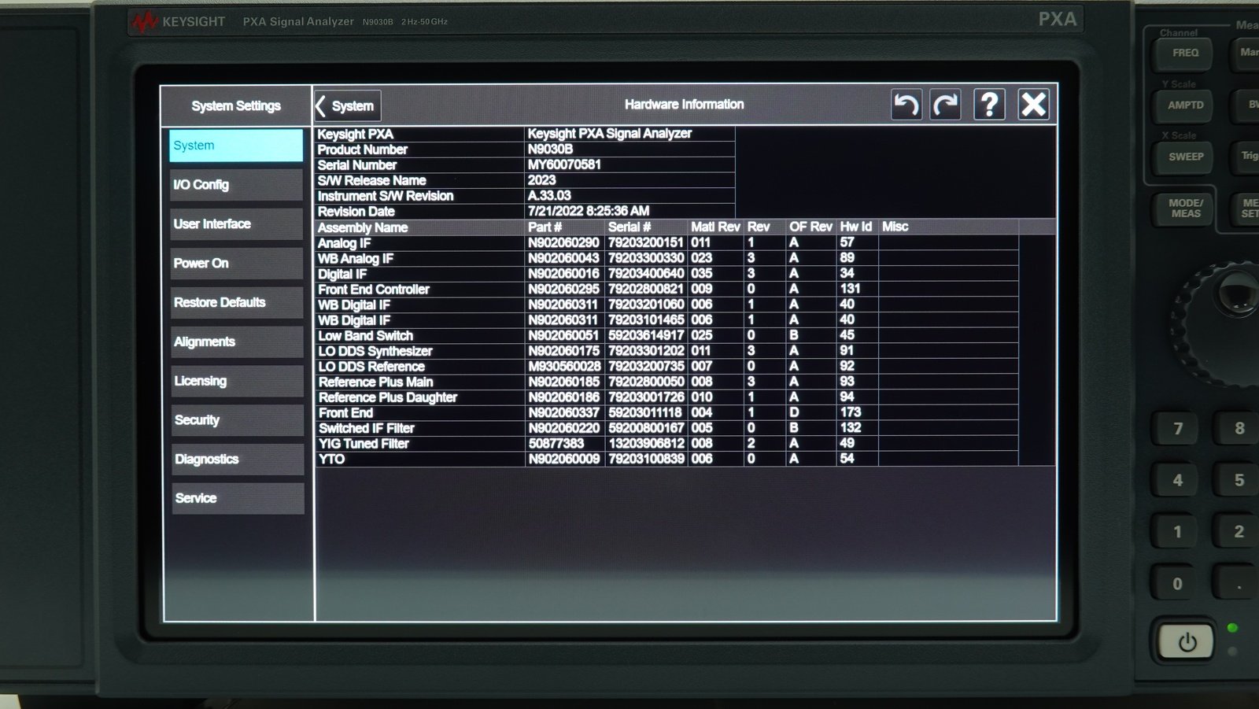1259x709 pixels.
Task: Click the Serial # column header
Action: (x=629, y=227)
